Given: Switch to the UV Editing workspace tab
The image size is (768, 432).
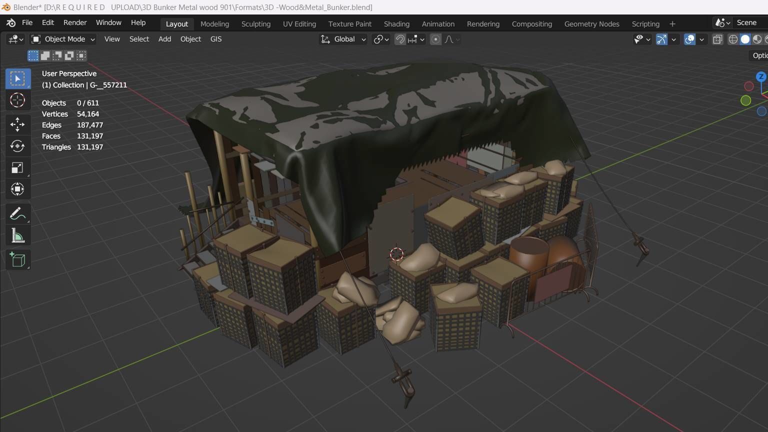Looking at the screenshot, I should [299, 24].
